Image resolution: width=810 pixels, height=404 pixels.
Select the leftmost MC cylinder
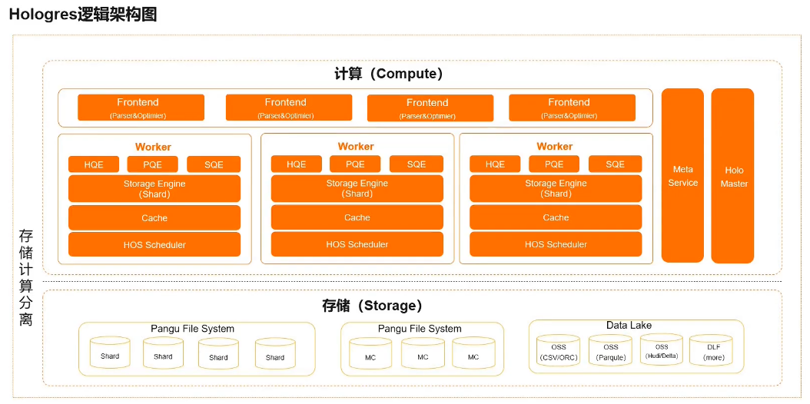click(370, 353)
